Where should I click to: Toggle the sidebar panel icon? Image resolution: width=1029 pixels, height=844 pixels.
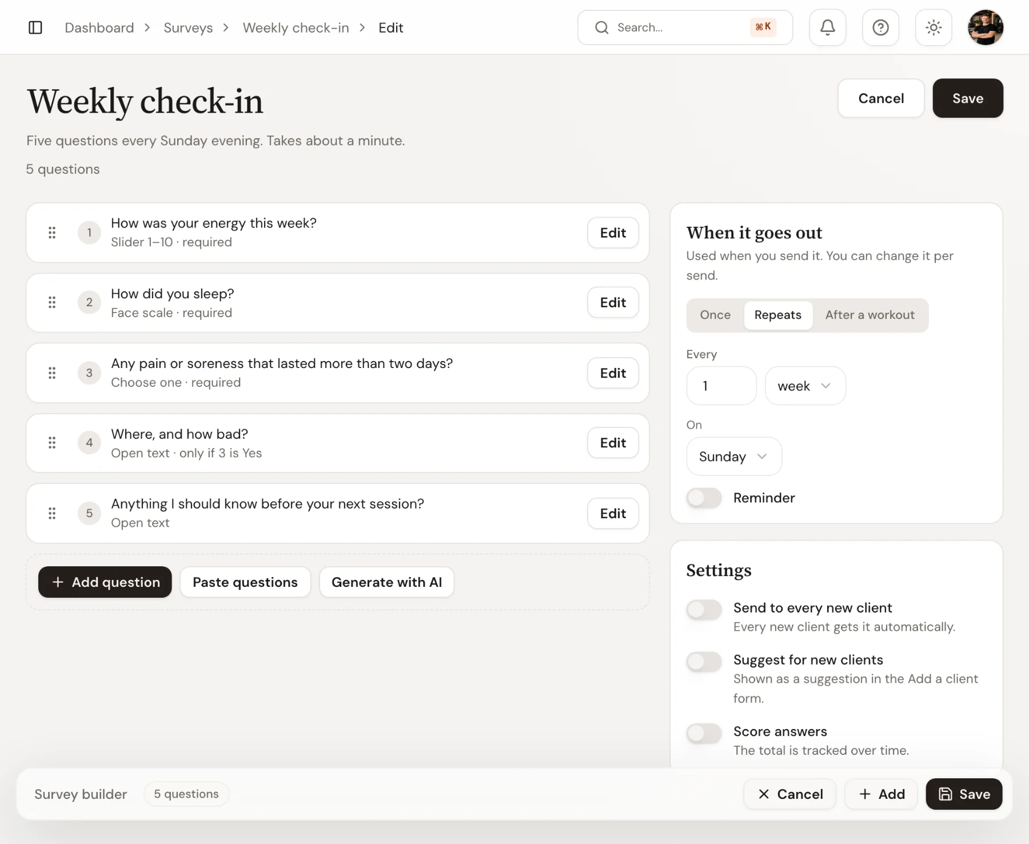tap(35, 27)
